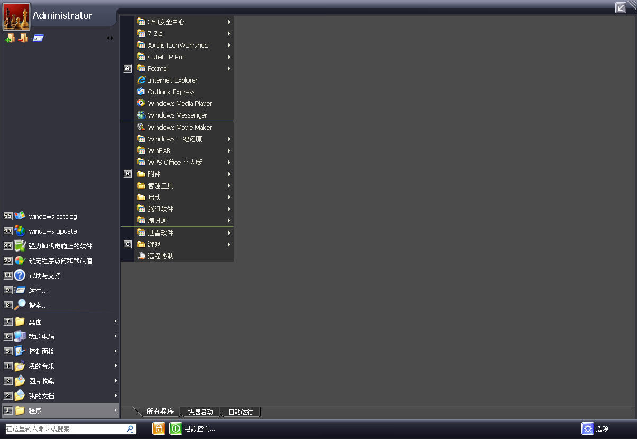Select the 程序 programs entry
Screen dimensions: 637x439
coord(60,410)
